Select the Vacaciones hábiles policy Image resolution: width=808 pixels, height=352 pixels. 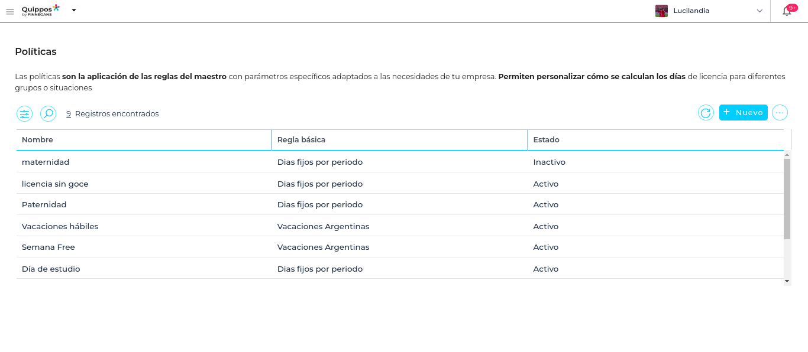(x=60, y=226)
